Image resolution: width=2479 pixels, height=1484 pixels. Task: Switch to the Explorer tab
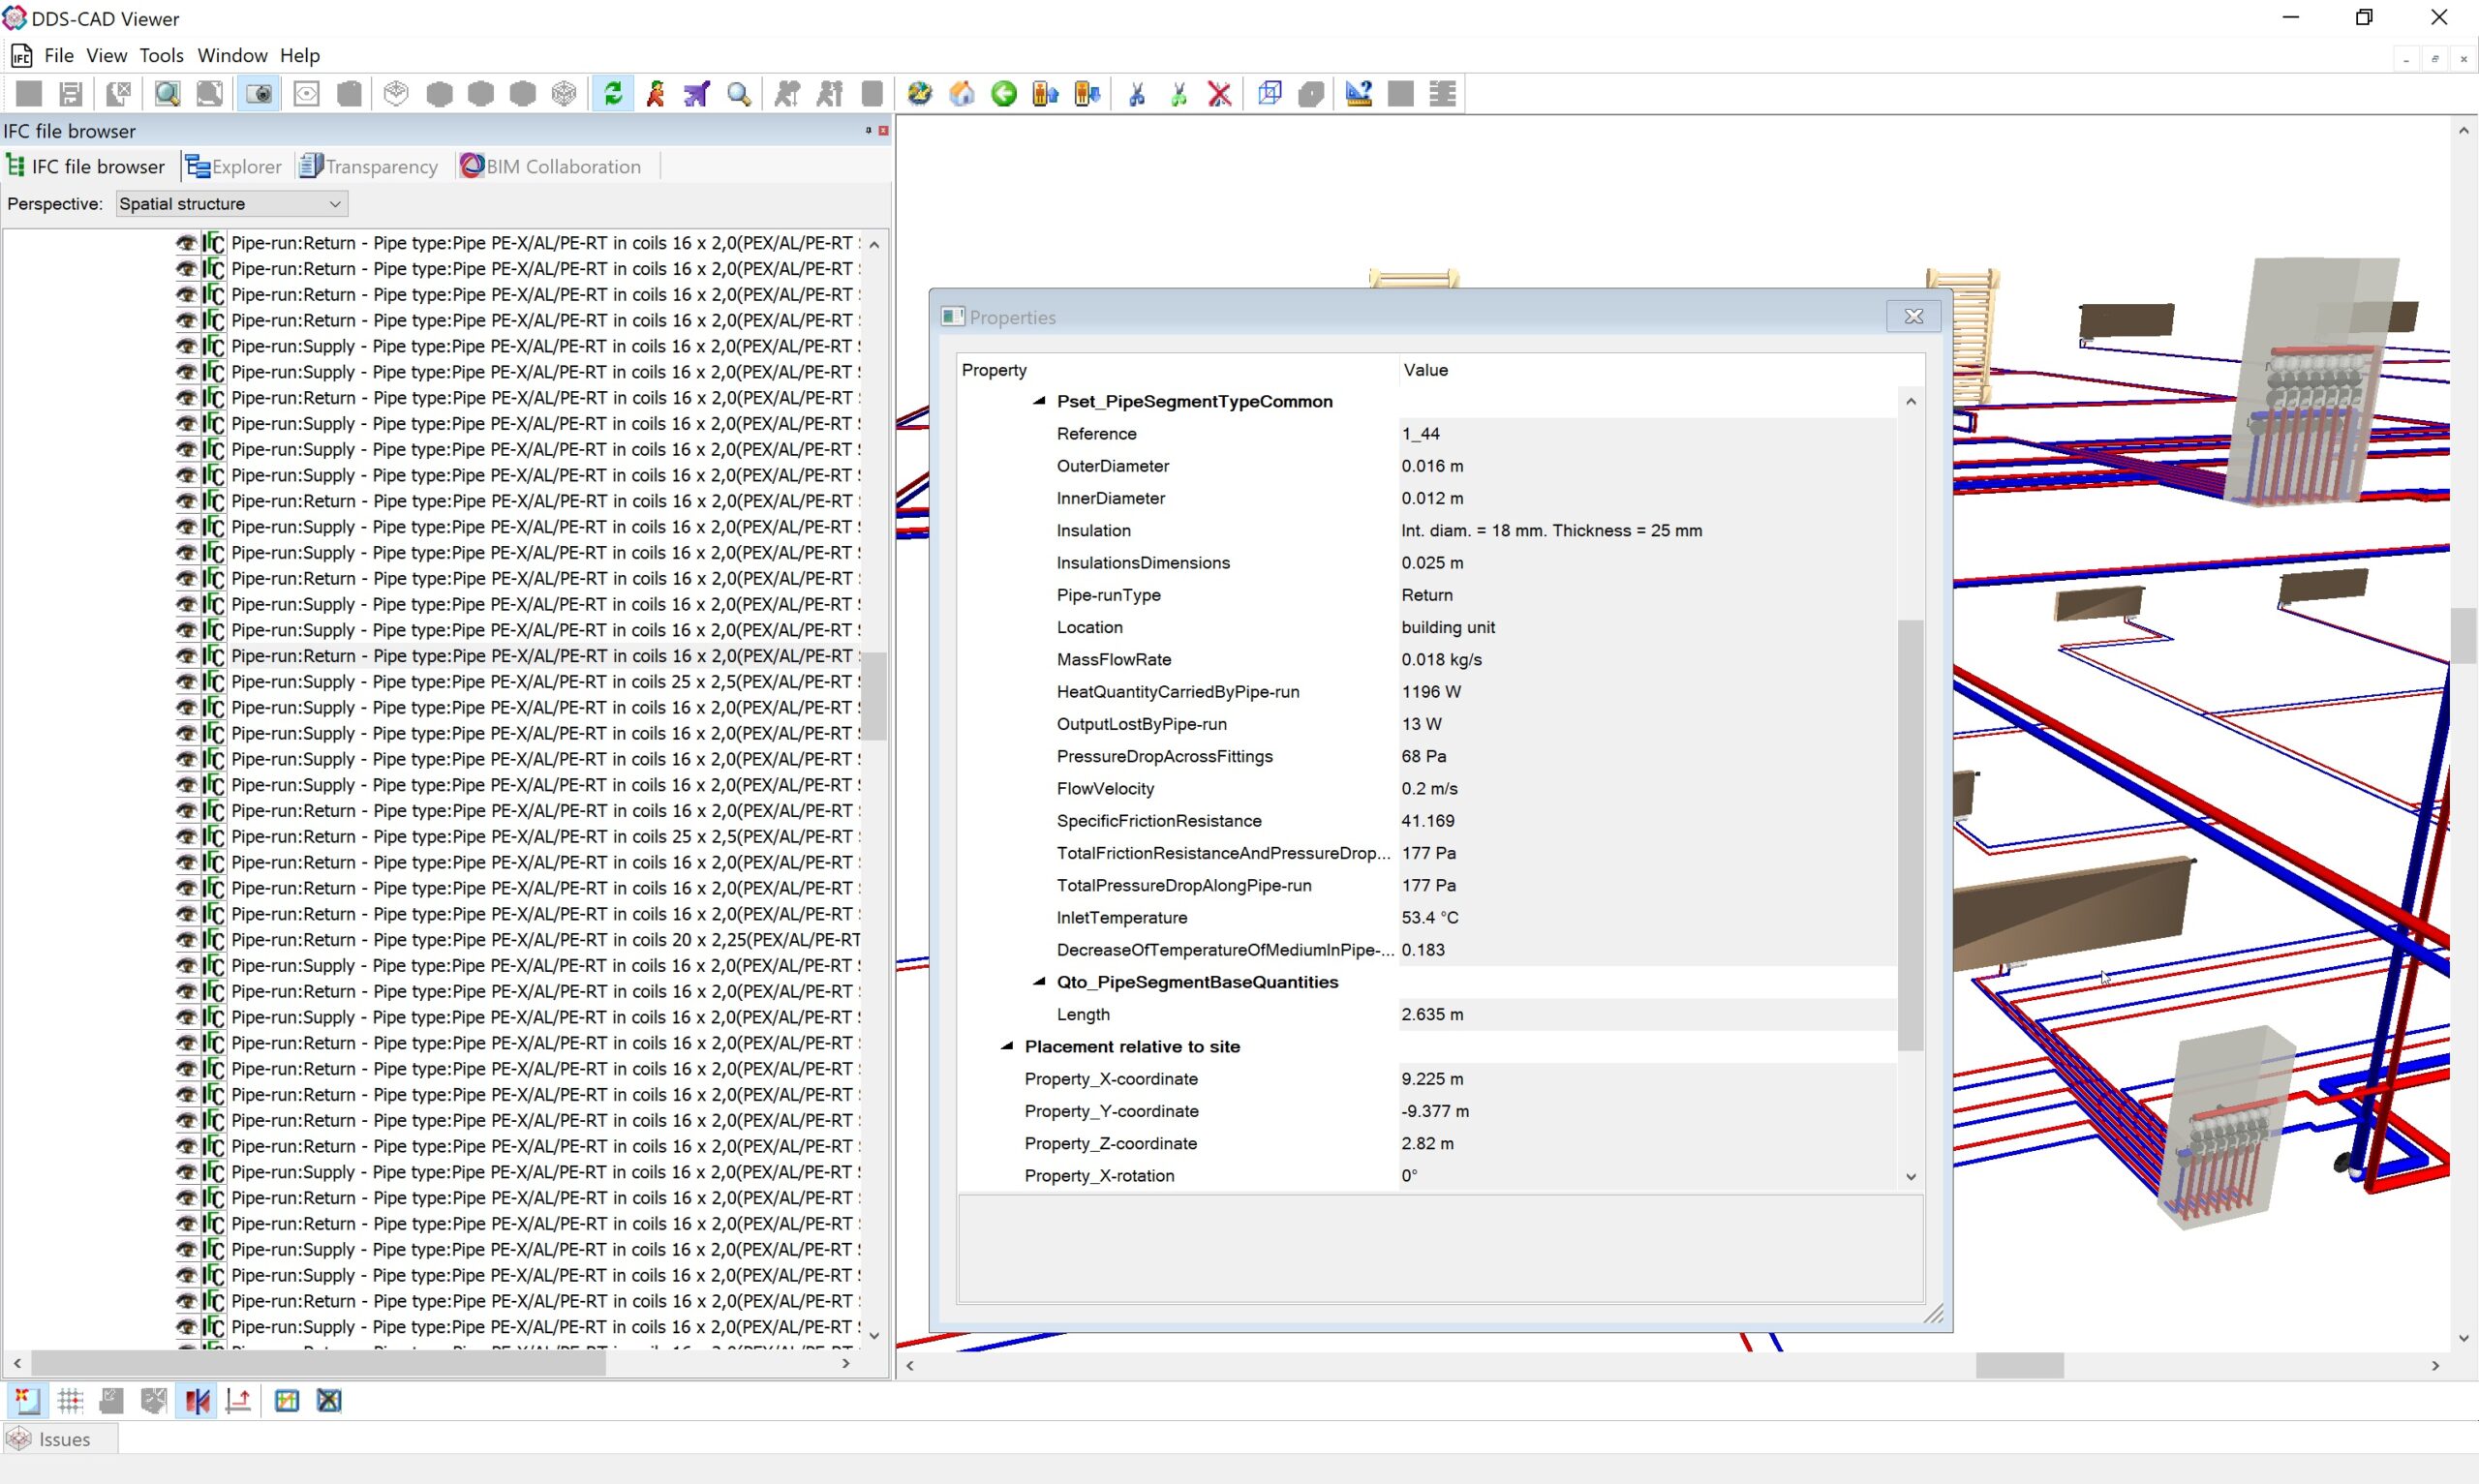pyautogui.click(x=234, y=166)
